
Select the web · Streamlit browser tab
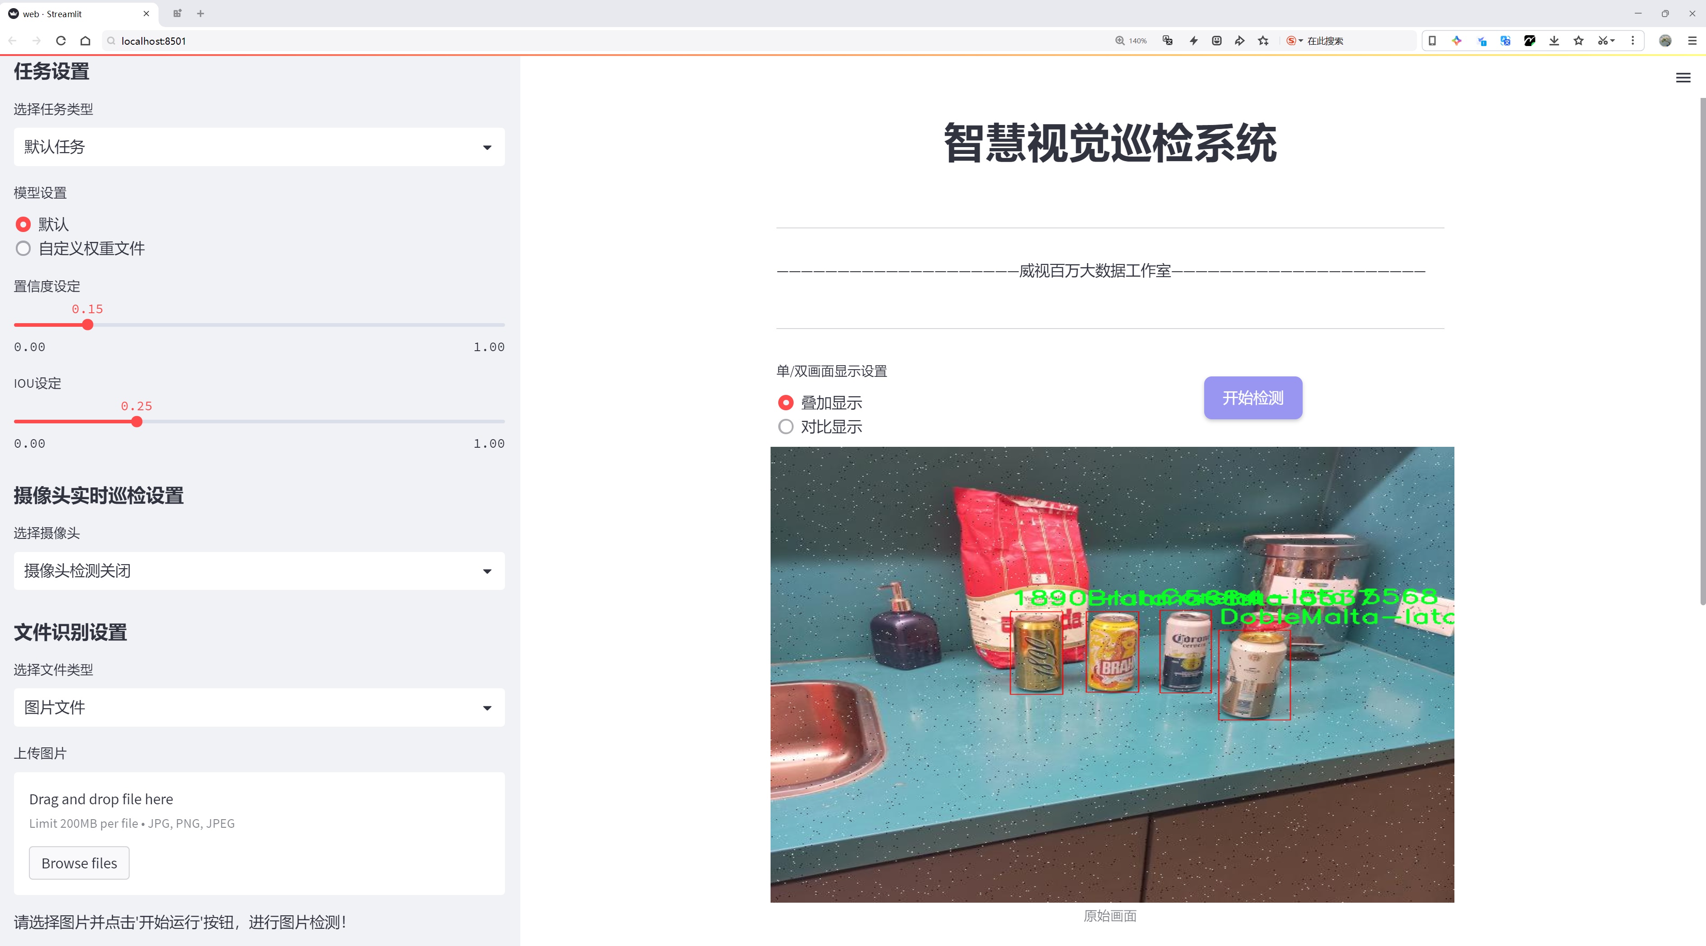(79, 14)
